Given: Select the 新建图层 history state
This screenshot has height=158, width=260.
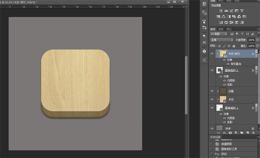Looking at the screenshot, I should click(x=227, y=144).
